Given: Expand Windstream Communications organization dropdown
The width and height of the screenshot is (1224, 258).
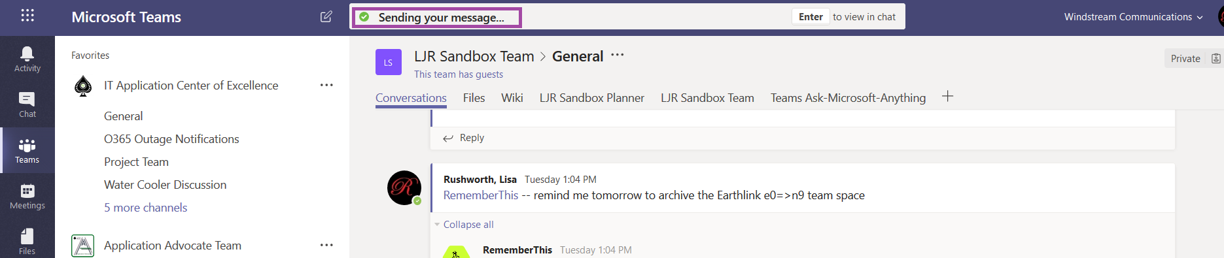Looking at the screenshot, I should click(x=1133, y=17).
